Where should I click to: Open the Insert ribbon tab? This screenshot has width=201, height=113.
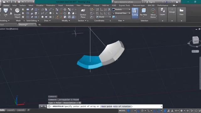(x=61, y=5)
